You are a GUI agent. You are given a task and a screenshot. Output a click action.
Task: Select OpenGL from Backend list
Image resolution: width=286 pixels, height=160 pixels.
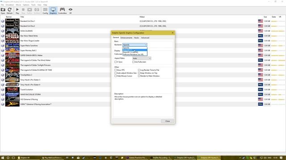point(135,48)
